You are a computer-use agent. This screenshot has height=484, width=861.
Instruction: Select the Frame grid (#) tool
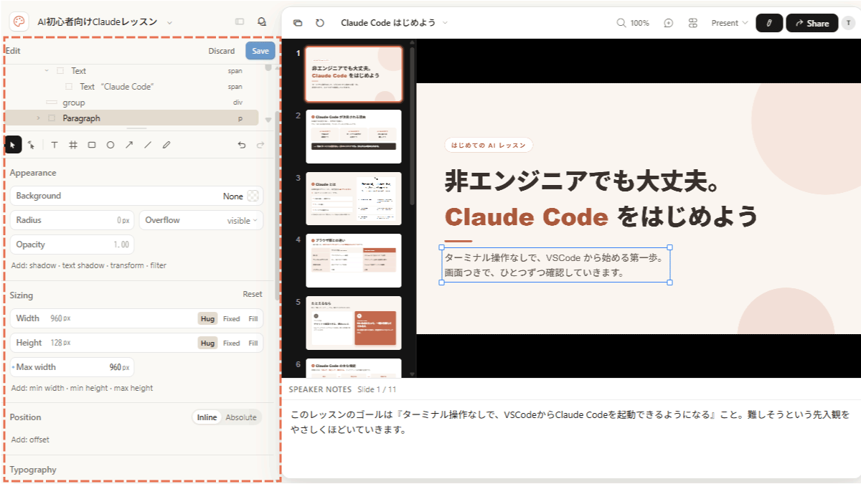73,145
